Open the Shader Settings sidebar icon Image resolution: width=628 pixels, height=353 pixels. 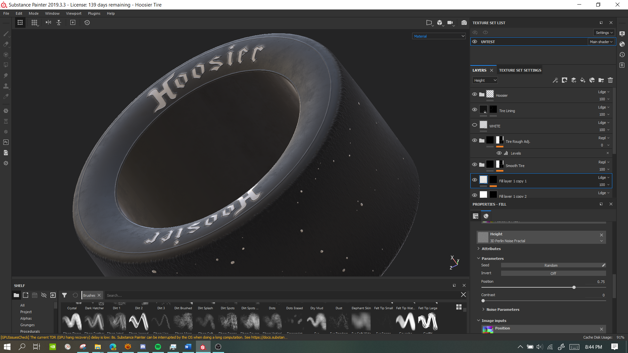point(622,44)
